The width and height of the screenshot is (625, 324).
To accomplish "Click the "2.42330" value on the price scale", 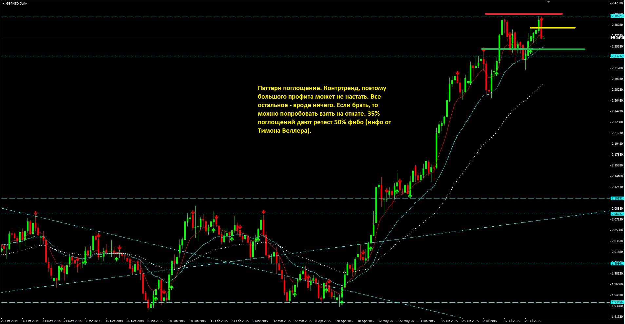I will [617, 3].
